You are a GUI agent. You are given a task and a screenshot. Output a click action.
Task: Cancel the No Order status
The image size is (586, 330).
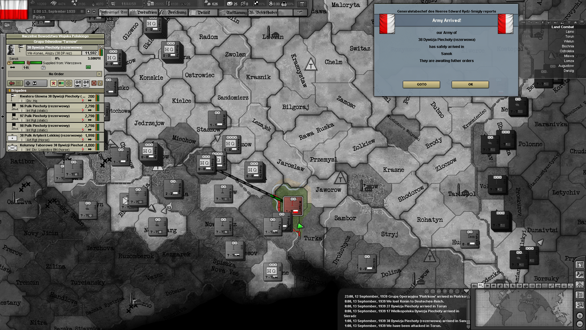click(x=99, y=74)
